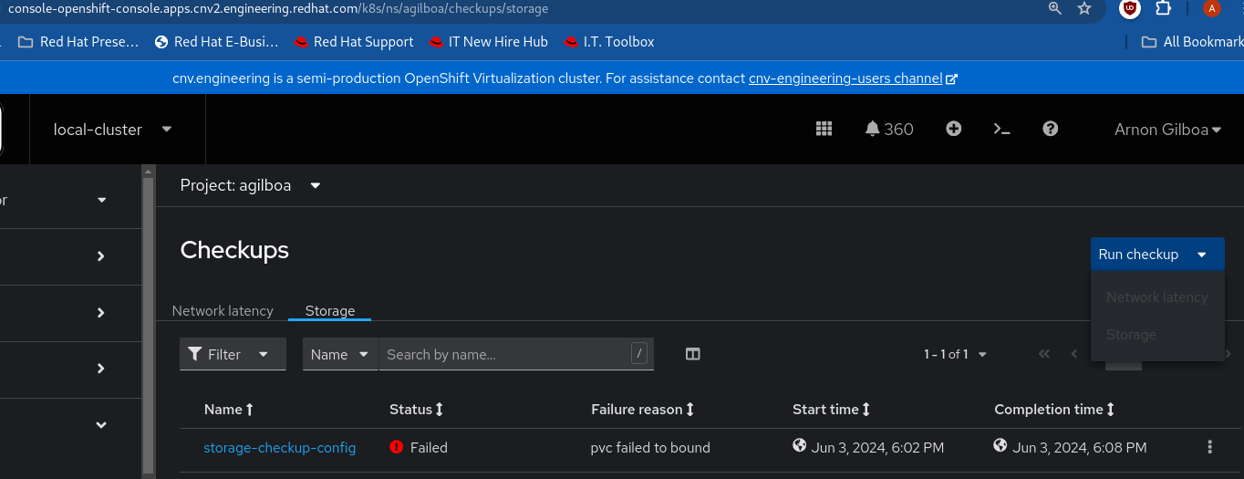Click the manage columns icon
Viewport: 1244px width, 479px height.
tap(693, 354)
